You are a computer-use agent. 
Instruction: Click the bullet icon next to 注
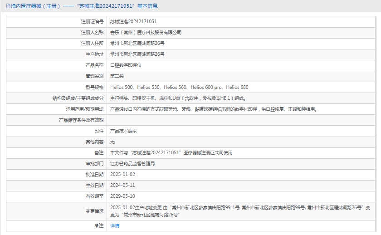tap(97, 225)
